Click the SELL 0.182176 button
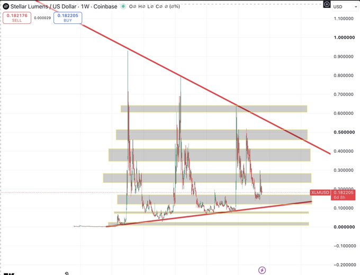The height and width of the screenshot is (275, 360). (17, 18)
